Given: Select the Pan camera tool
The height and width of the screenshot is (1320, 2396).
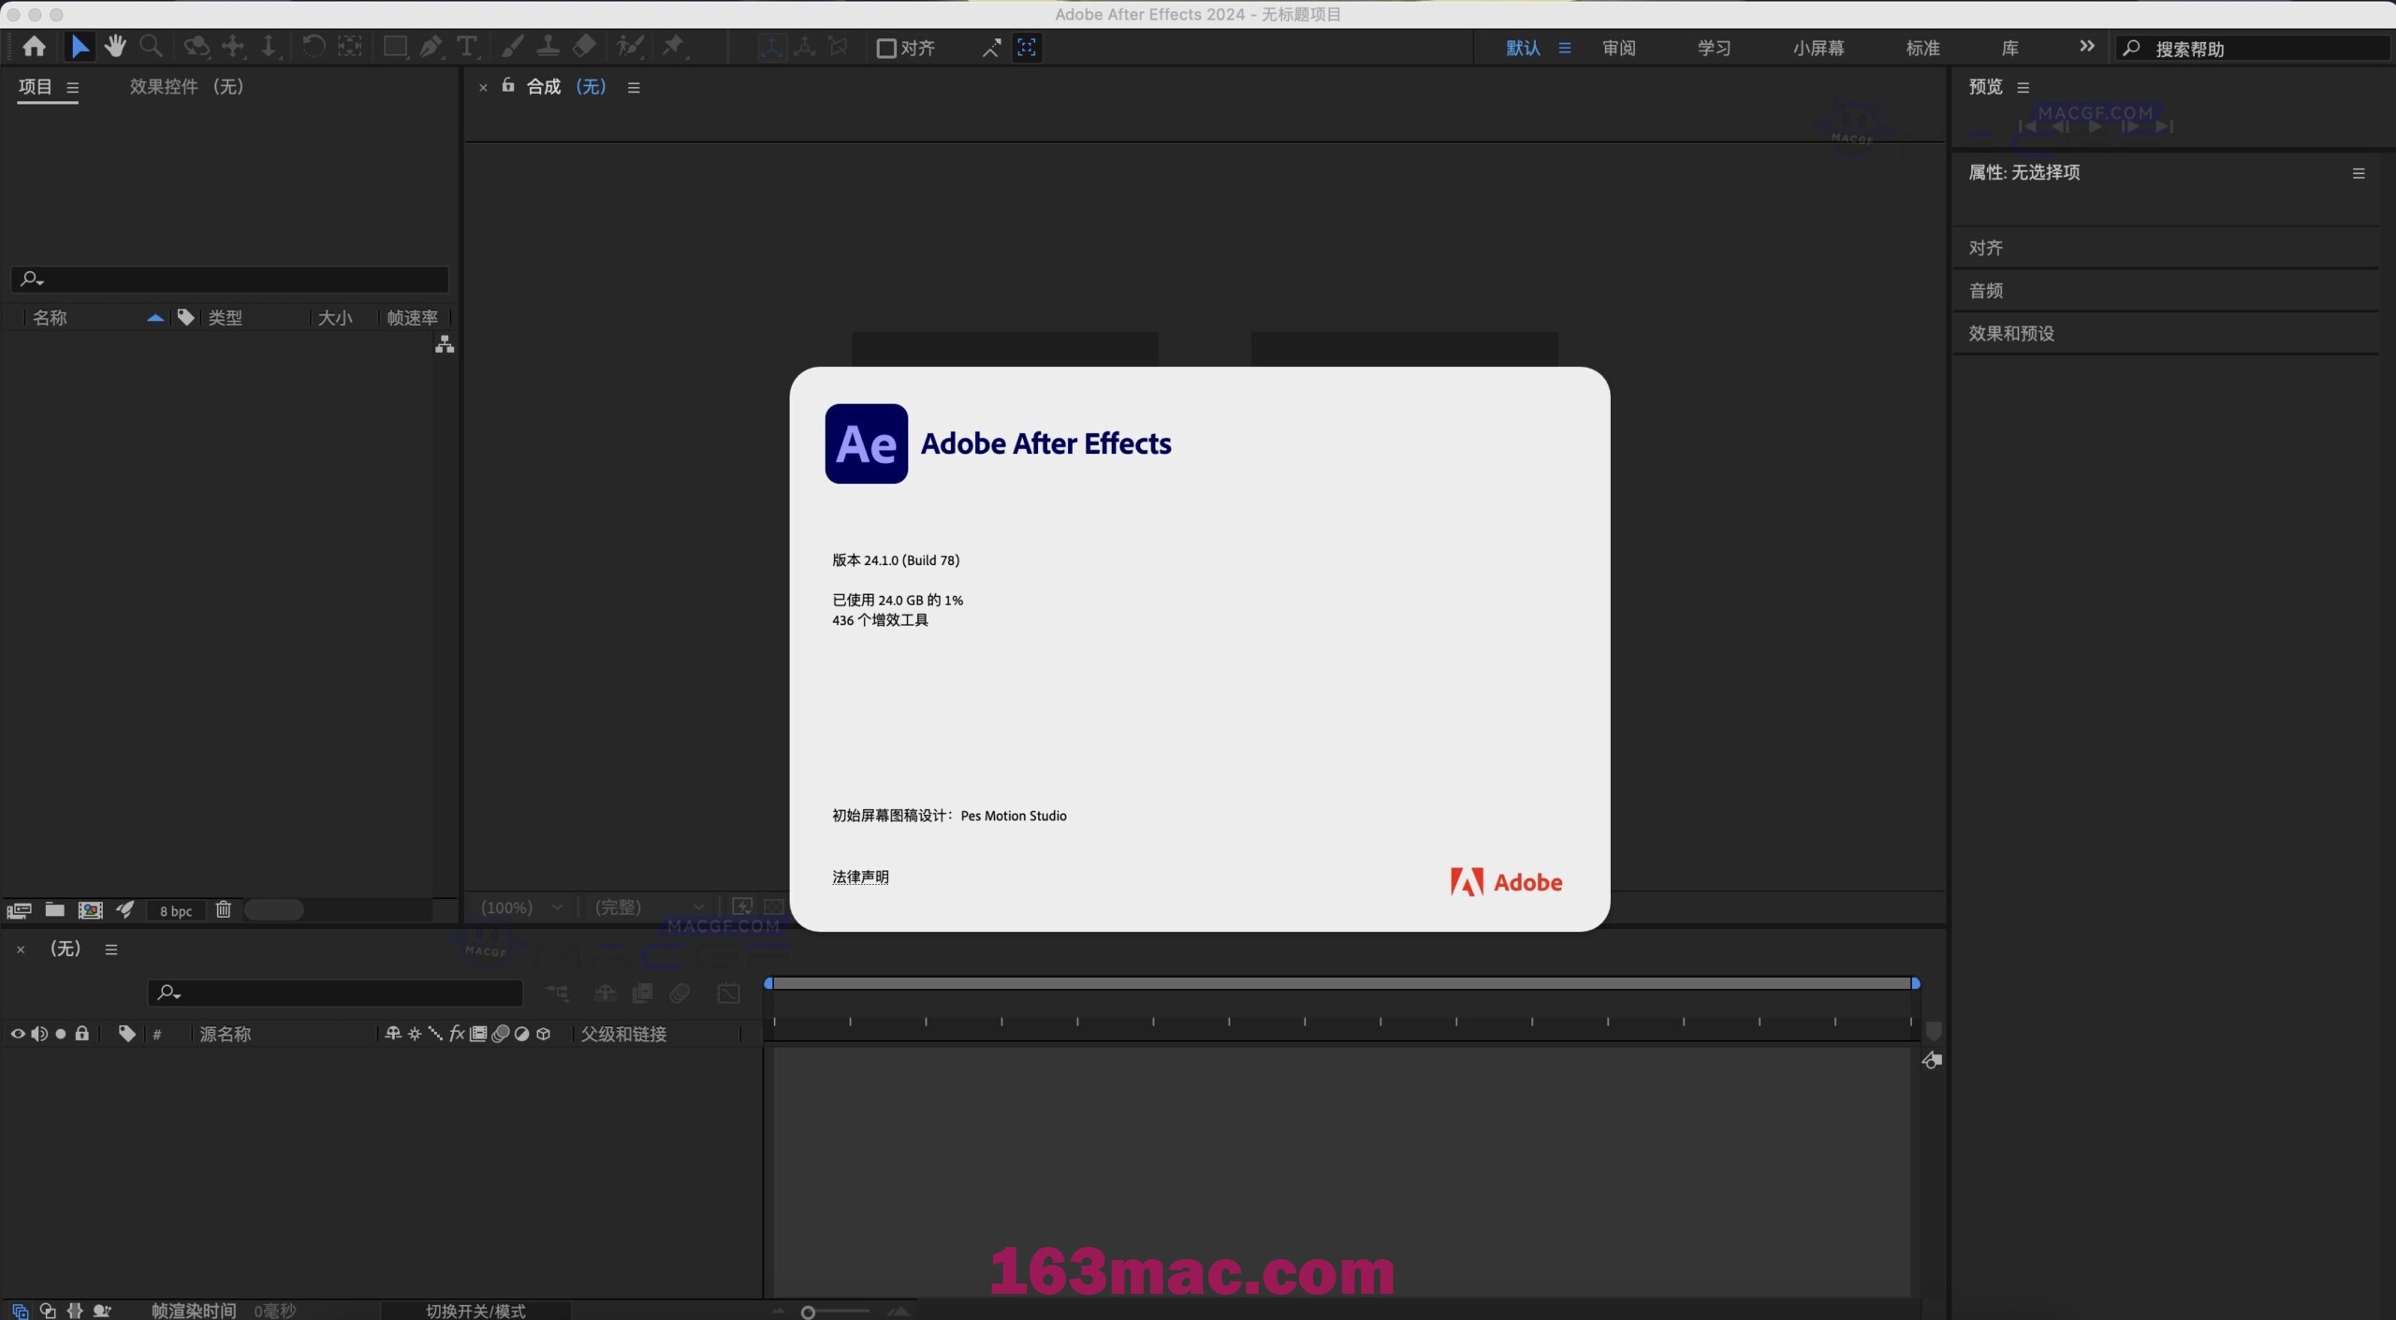Looking at the screenshot, I should pyautogui.click(x=233, y=47).
